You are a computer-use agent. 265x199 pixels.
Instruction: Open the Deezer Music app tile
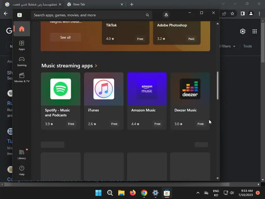click(x=190, y=101)
